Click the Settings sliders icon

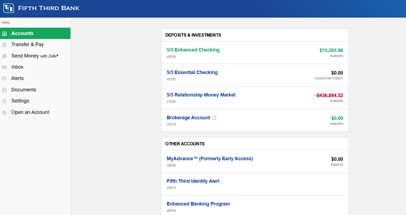coord(4,101)
